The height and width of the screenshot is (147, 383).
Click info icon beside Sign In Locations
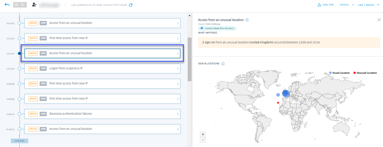(x=223, y=63)
